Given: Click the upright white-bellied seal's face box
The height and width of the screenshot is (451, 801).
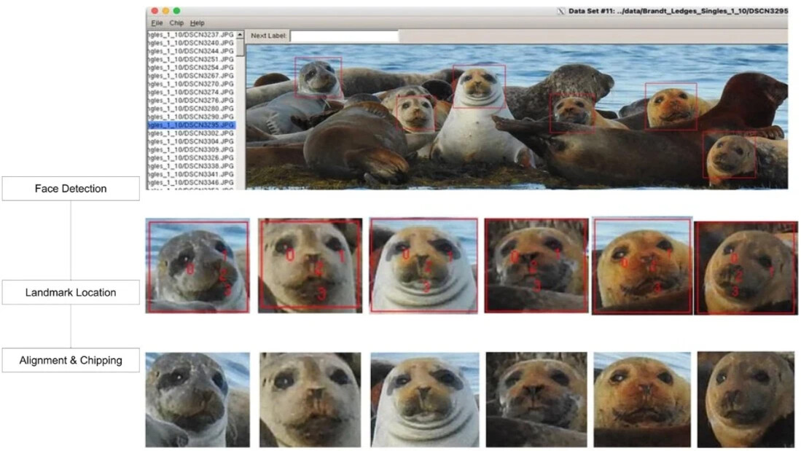Looking at the screenshot, I should (x=479, y=86).
